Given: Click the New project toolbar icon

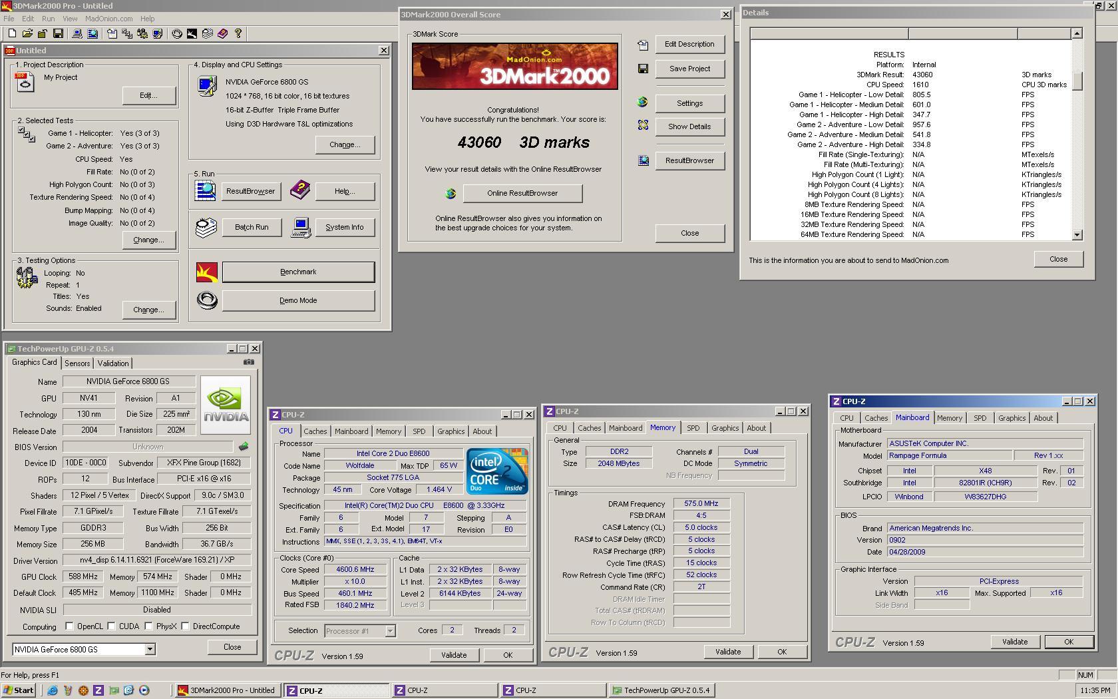Looking at the screenshot, I should tap(12, 33).
